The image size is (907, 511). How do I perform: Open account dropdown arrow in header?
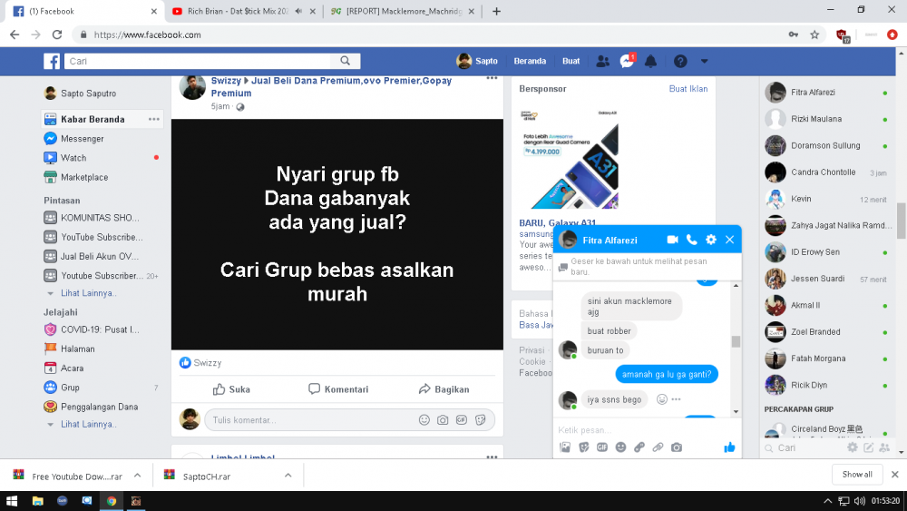(x=704, y=61)
